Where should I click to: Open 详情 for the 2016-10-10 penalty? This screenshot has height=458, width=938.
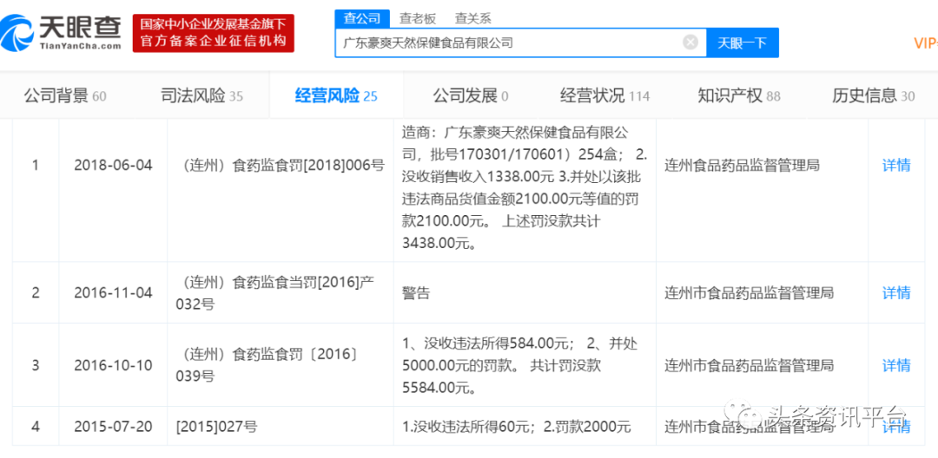tap(896, 365)
